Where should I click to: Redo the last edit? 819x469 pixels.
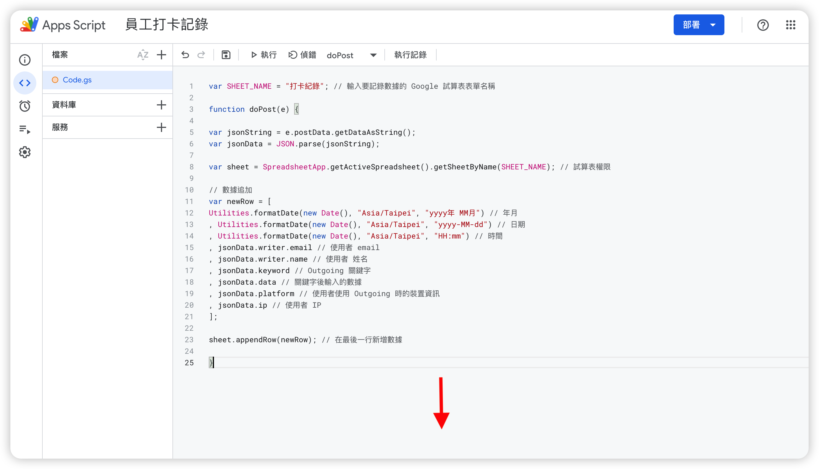[201, 55]
